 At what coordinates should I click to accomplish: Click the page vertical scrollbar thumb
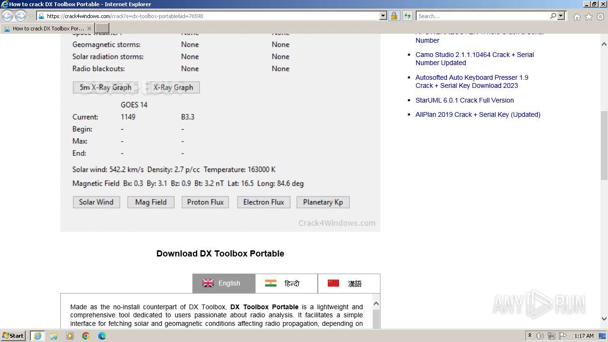[x=604, y=145]
